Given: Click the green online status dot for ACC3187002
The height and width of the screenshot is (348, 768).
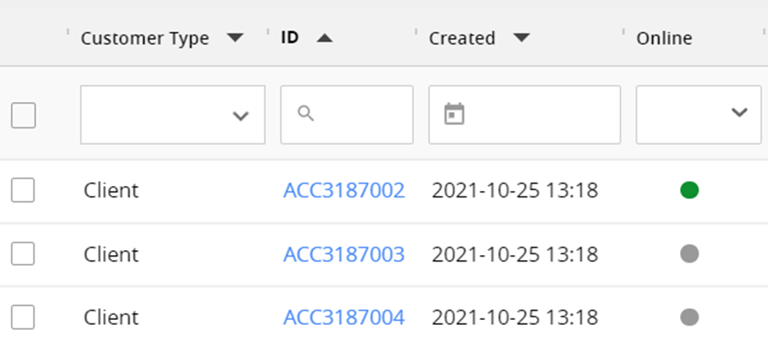Looking at the screenshot, I should (690, 191).
